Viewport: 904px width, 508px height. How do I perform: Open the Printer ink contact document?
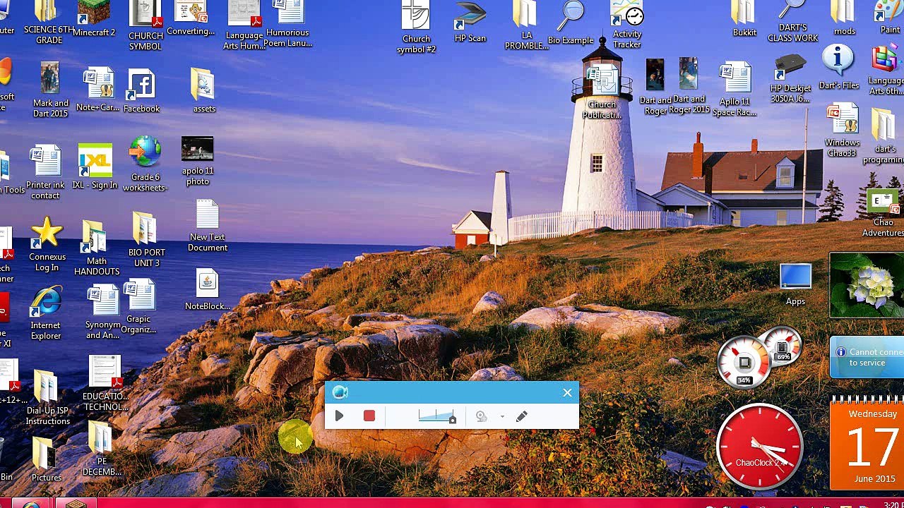pos(45,173)
